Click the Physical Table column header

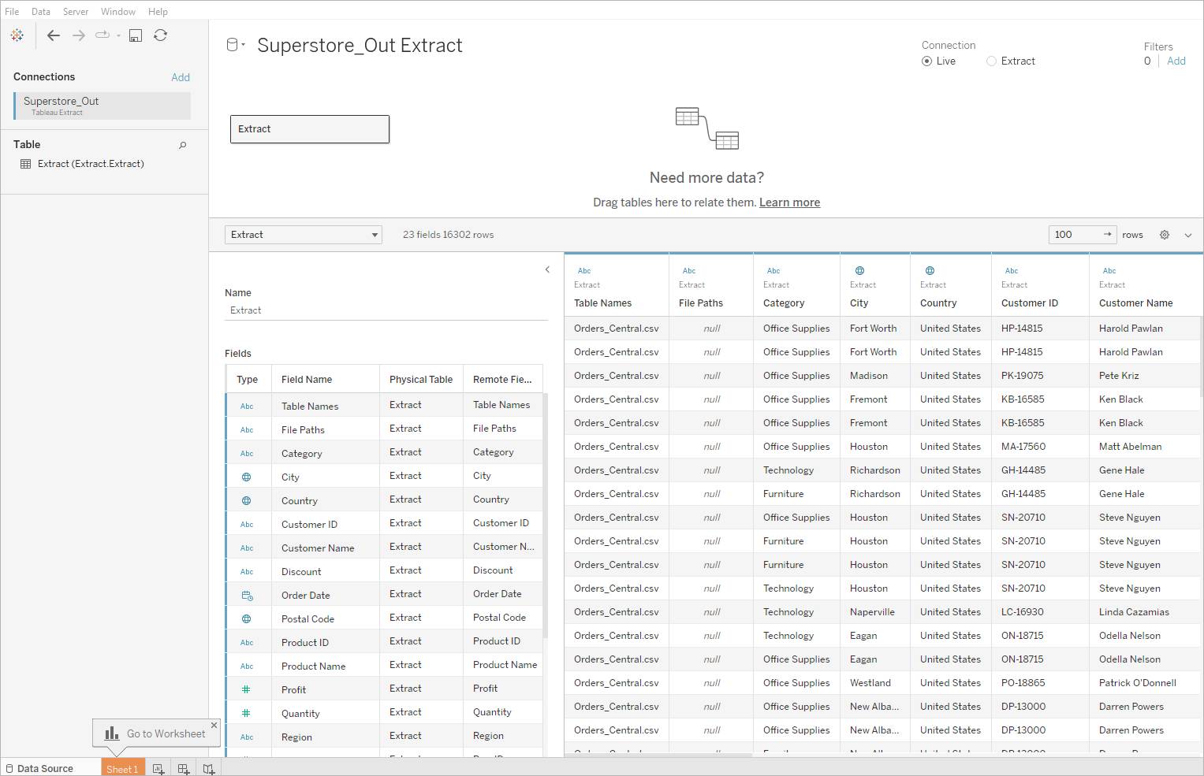(x=421, y=380)
